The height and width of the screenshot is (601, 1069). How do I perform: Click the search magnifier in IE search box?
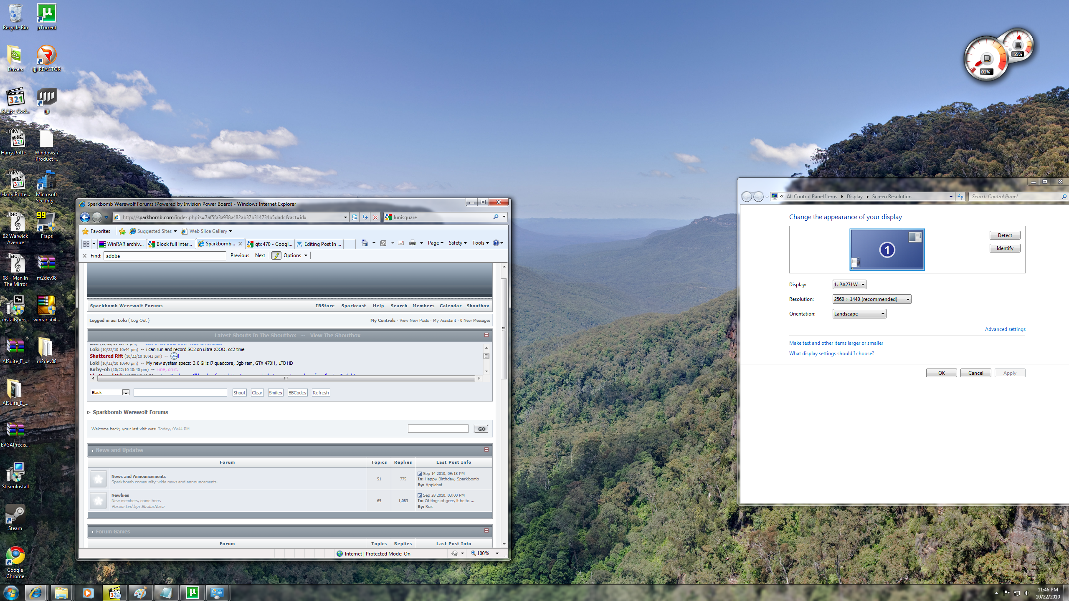pyautogui.click(x=496, y=217)
